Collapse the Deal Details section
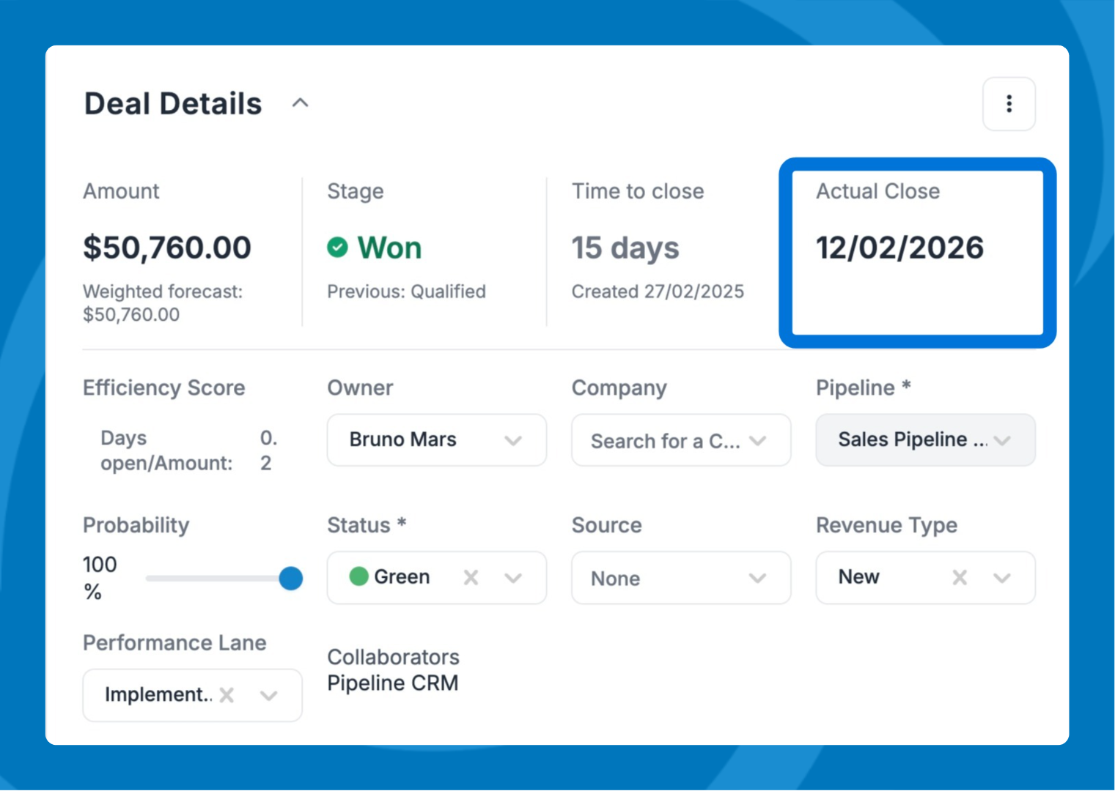This screenshot has height=791, width=1115. pyautogui.click(x=300, y=103)
